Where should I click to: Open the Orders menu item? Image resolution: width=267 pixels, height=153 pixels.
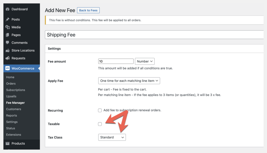tap(11, 83)
